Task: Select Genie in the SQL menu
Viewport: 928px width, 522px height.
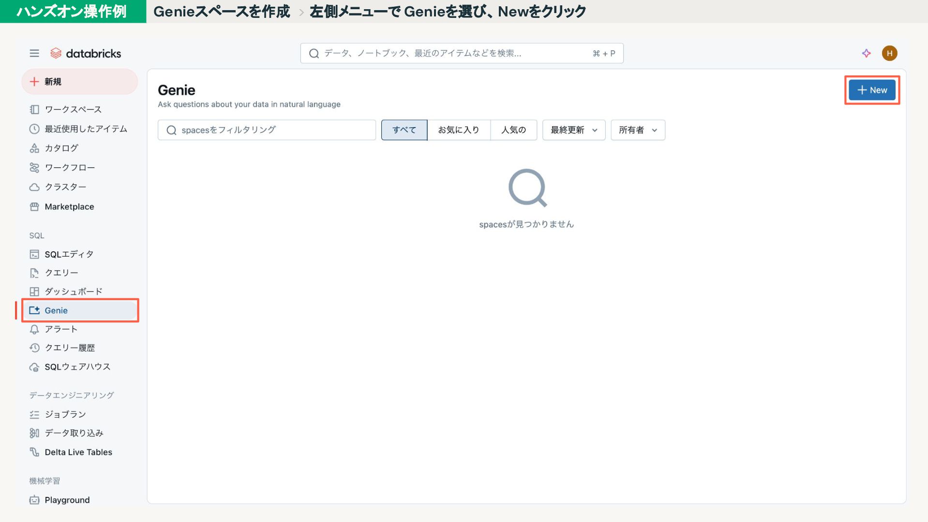Action: point(79,310)
